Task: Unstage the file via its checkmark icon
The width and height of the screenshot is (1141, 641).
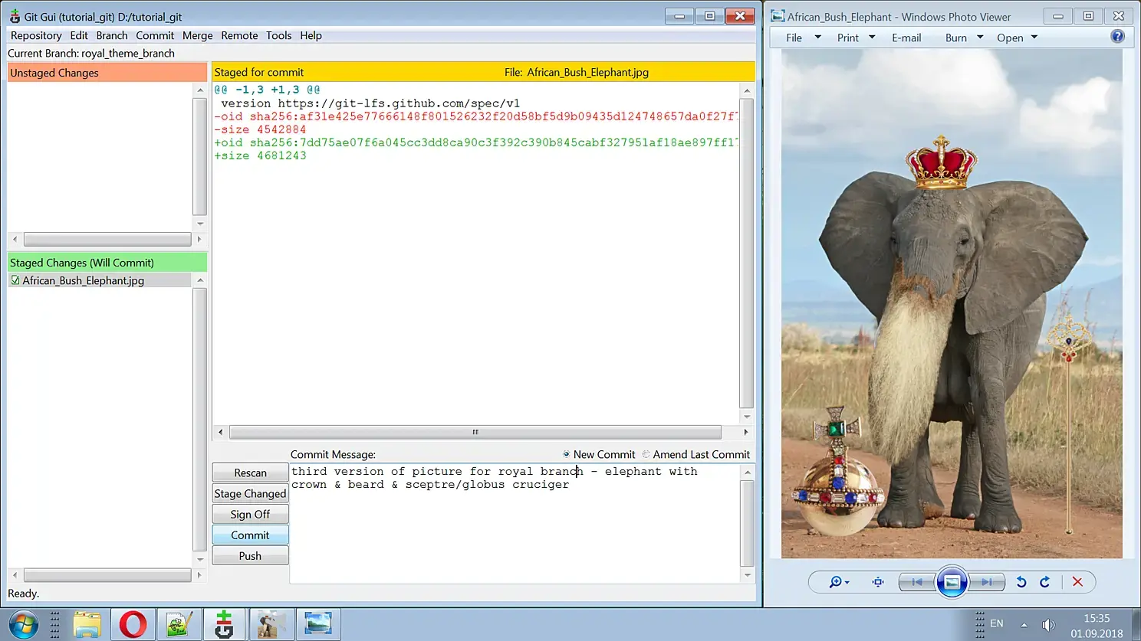Action: pos(15,280)
